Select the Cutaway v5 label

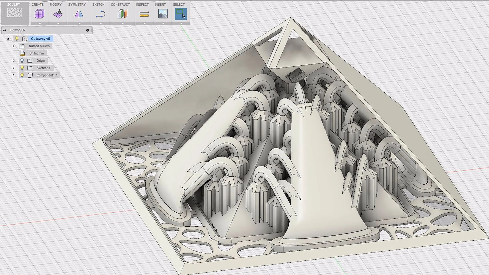point(40,39)
